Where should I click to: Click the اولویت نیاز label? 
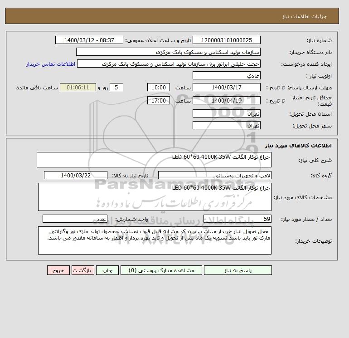319,76
